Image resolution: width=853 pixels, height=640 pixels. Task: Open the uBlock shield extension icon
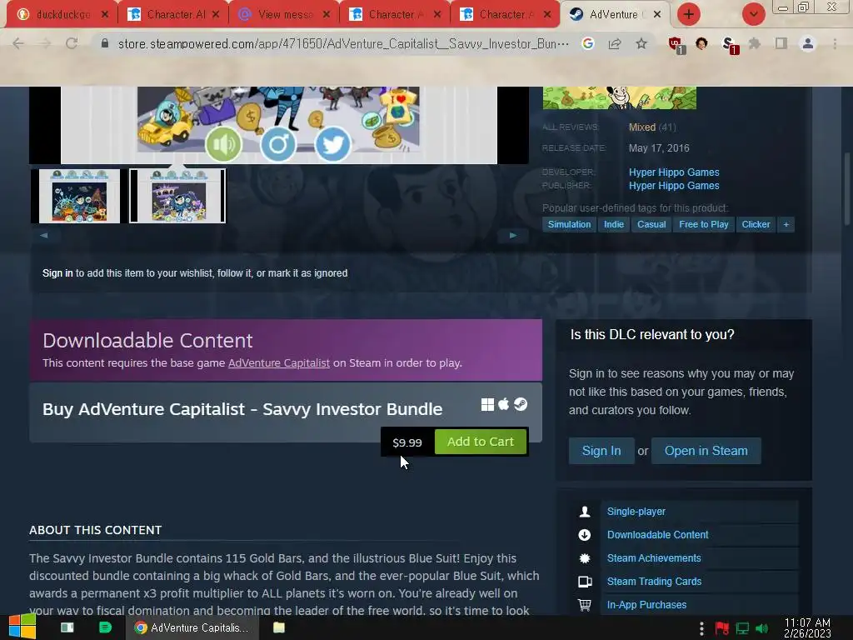click(676, 45)
